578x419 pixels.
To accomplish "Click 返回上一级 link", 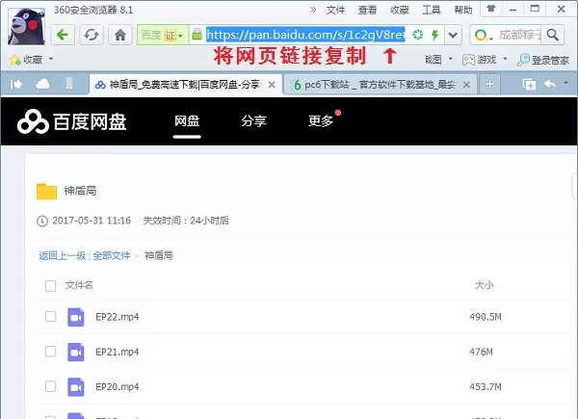I will (x=62, y=255).
